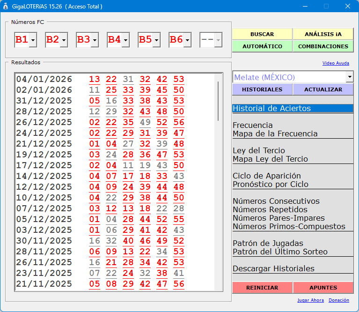Click the date 28/11/2025 in results

(44, 252)
